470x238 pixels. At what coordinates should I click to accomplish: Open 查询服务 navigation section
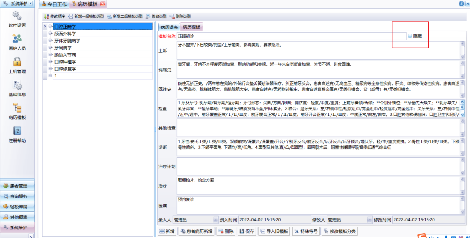click(x=17, y=196)
